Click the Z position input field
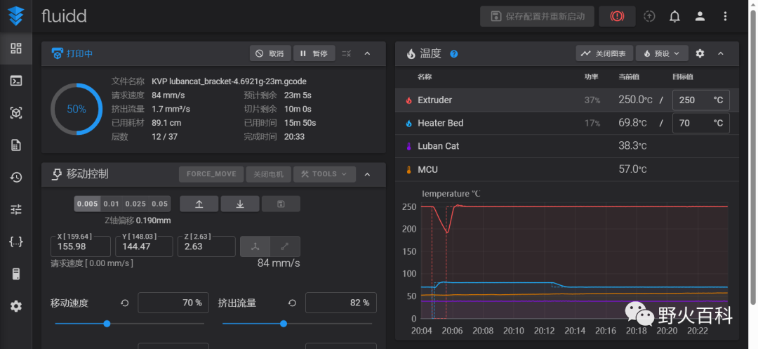This screenshot has height=349, width=758. coord(206,246)
